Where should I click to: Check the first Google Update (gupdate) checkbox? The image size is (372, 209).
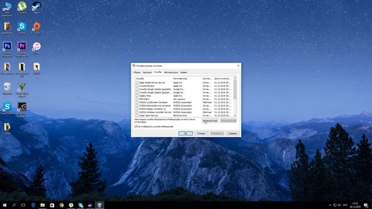click(x=137, y=89)
